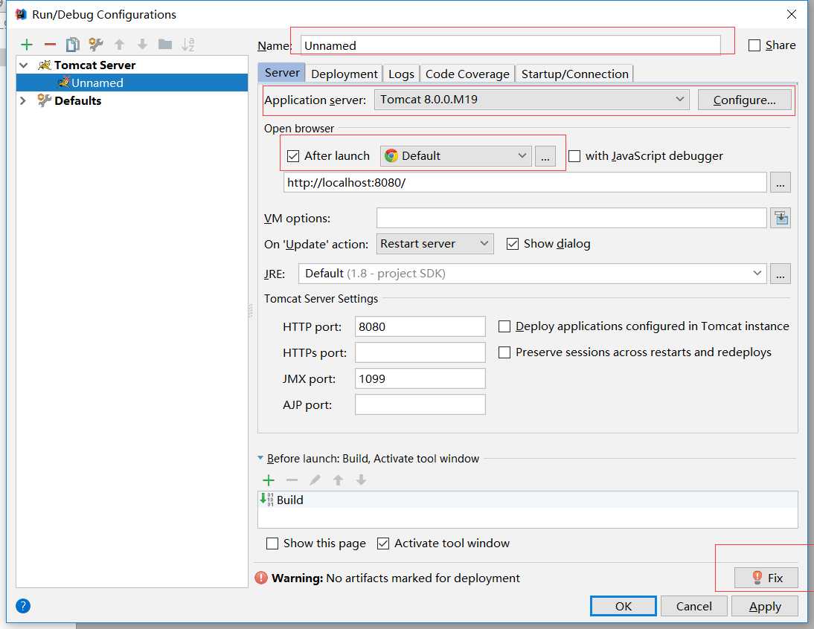This screenshot has width=814, height=629.
Task: Open the Logs tab
Action: coord(401,74)
